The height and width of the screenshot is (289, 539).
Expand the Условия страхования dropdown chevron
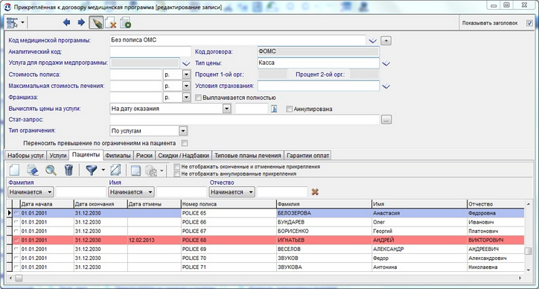386,86
